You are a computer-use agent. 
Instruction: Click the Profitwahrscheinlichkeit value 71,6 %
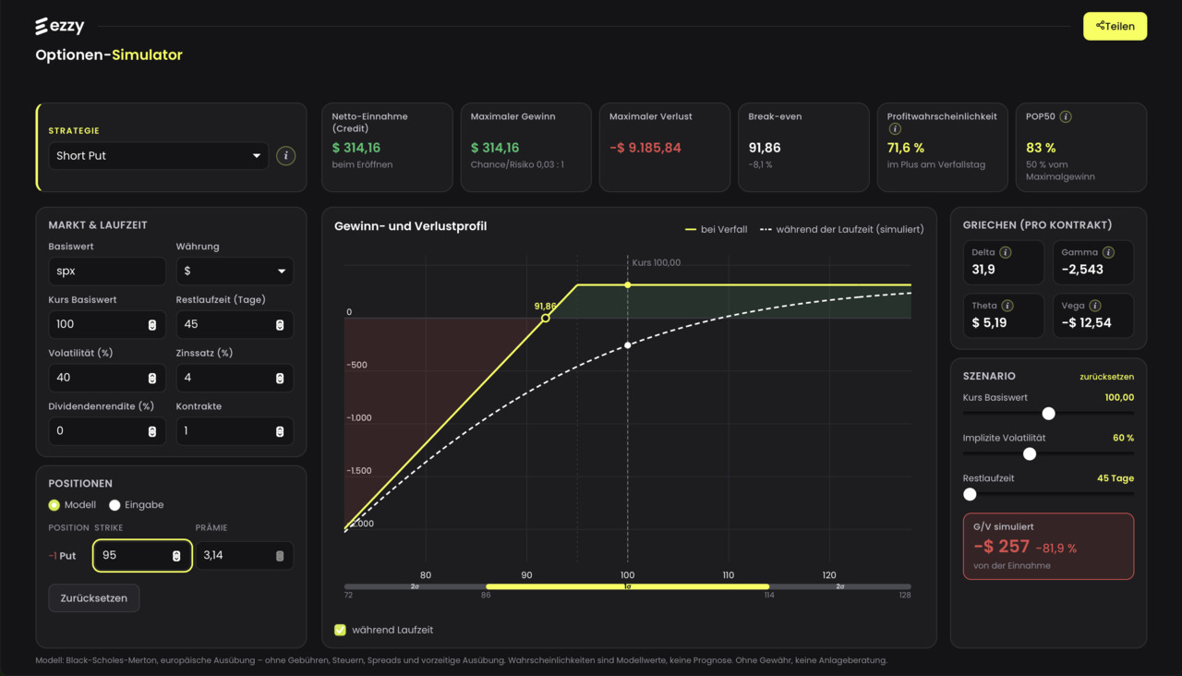click(906, 148)
